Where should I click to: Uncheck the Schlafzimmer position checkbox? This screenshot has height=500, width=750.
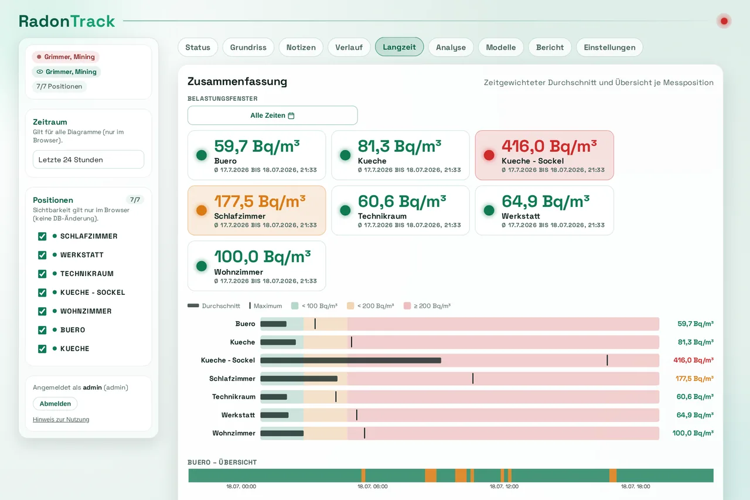click(42, 236)
